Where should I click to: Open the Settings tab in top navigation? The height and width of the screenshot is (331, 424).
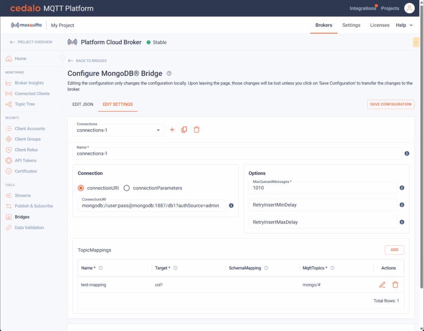click(x=351, y=25)
